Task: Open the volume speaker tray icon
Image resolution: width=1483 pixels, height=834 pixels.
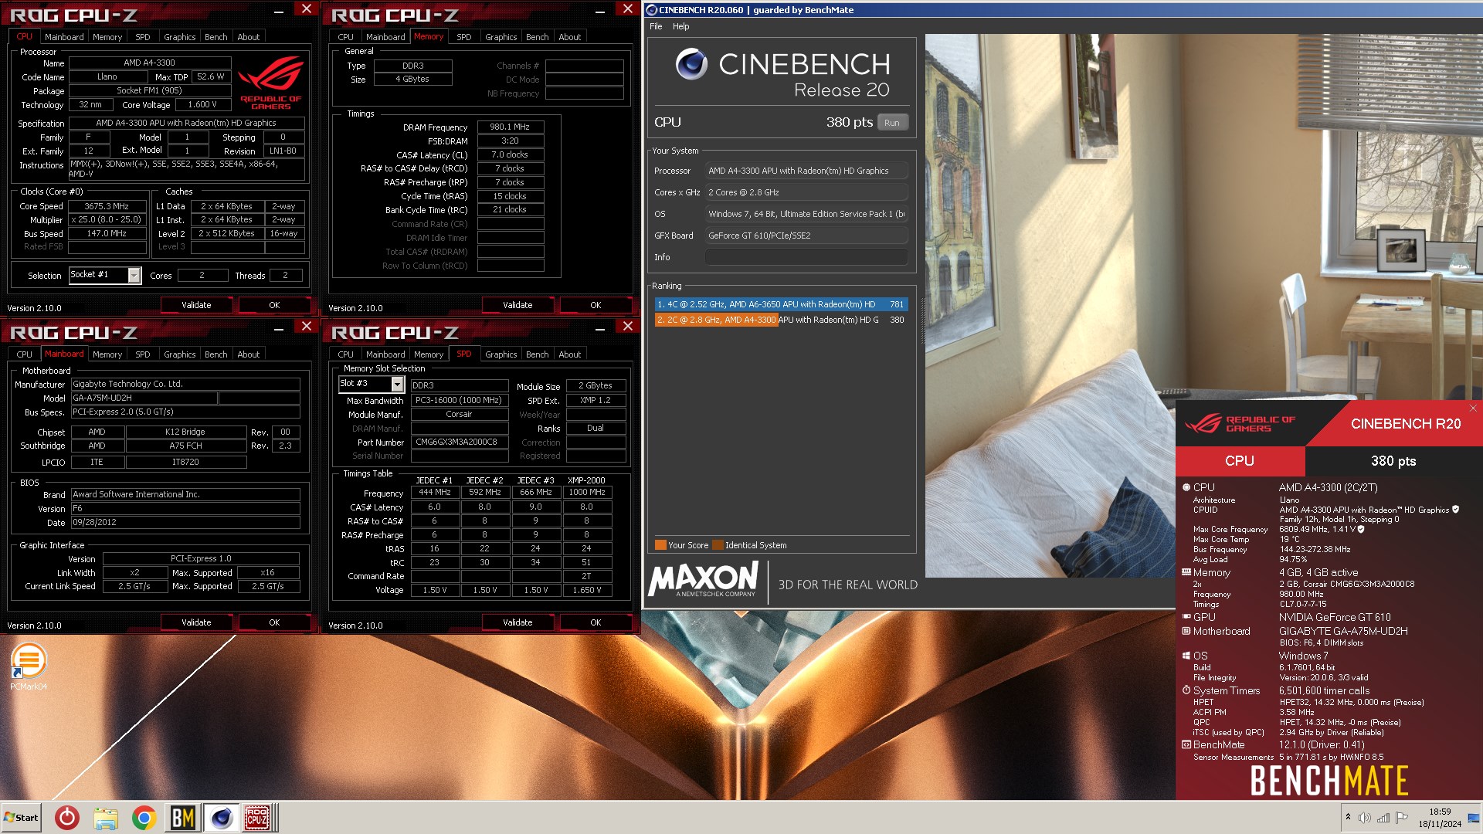Action: pos(1365,818)
